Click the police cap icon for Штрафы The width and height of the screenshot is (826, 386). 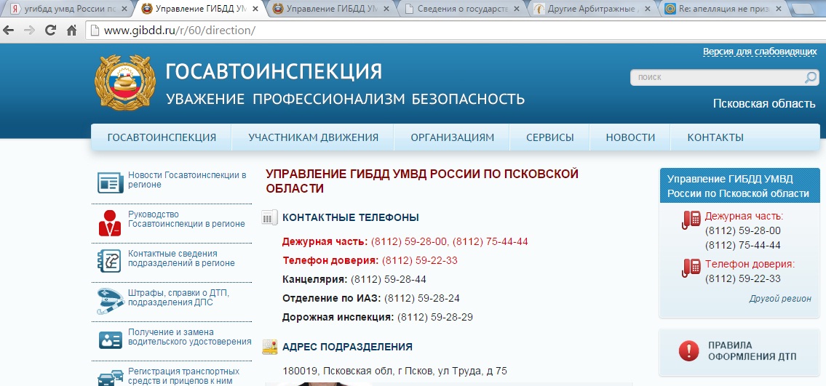pyautogui.click(x=110, y=300)
